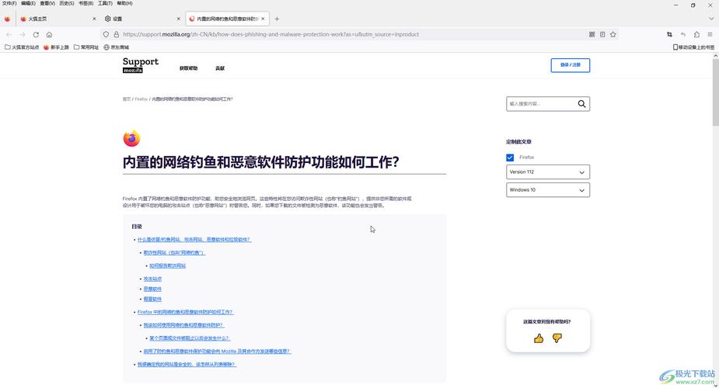The width and height of the screenshot is (719, 388).
Task: Open the 帮助(H) menu
Action: click(124, 3)
